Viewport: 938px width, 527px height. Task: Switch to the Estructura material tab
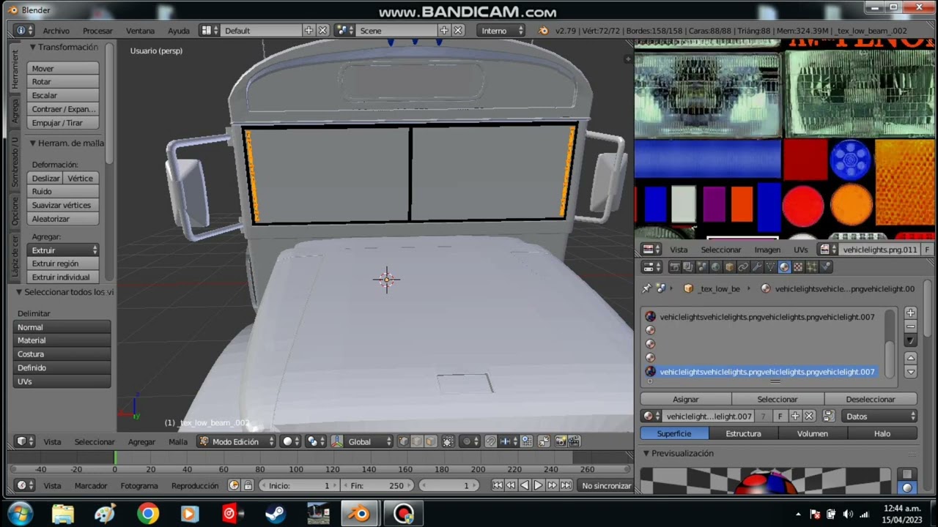(743, 433)
